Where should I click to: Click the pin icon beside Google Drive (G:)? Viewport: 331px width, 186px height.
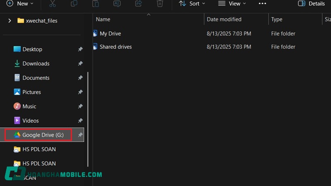80,135
